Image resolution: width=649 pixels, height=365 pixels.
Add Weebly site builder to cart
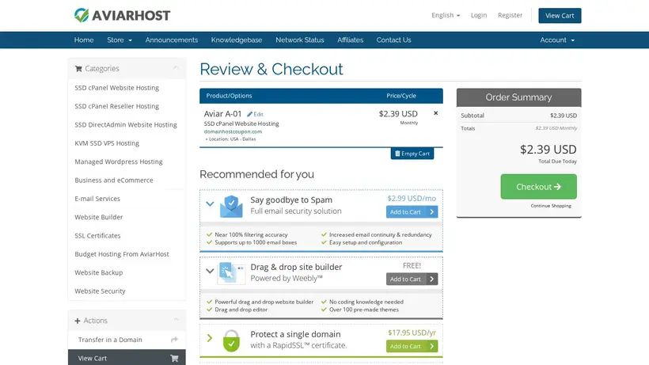pos(412,279)
